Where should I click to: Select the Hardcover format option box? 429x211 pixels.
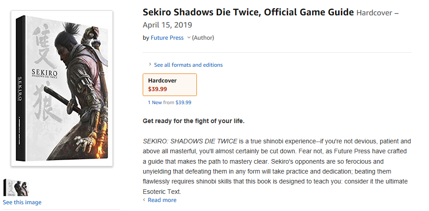pos(170,85)
